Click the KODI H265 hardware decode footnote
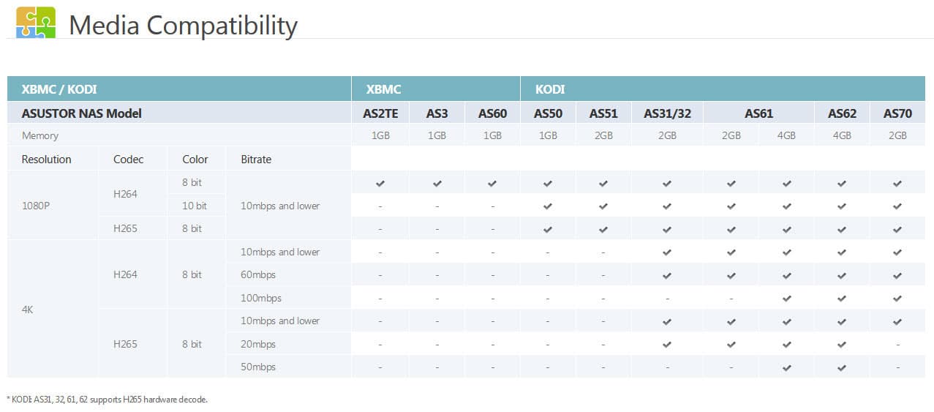This screenshot has height=412, width=934. point(108,400)
